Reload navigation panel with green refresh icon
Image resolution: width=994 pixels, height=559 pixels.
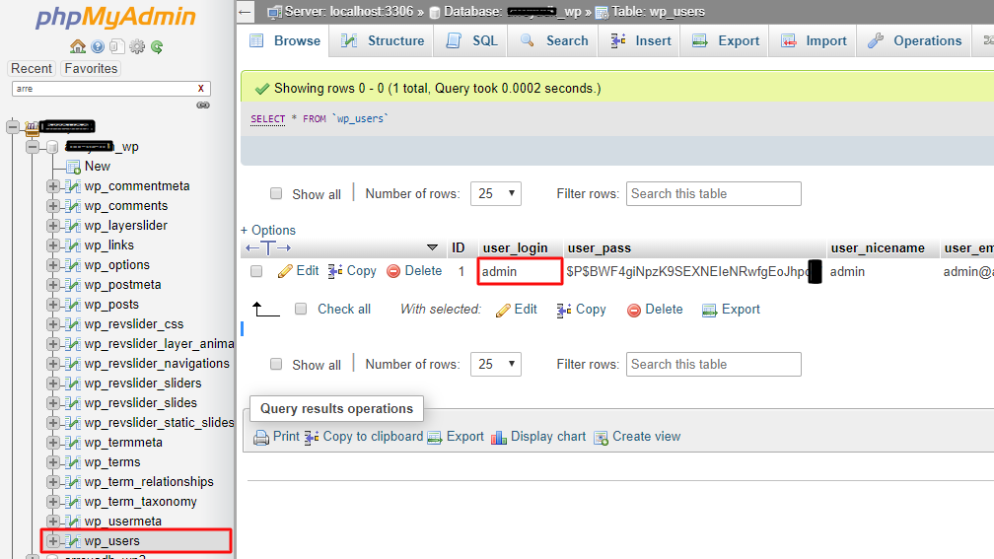(156, 46)
